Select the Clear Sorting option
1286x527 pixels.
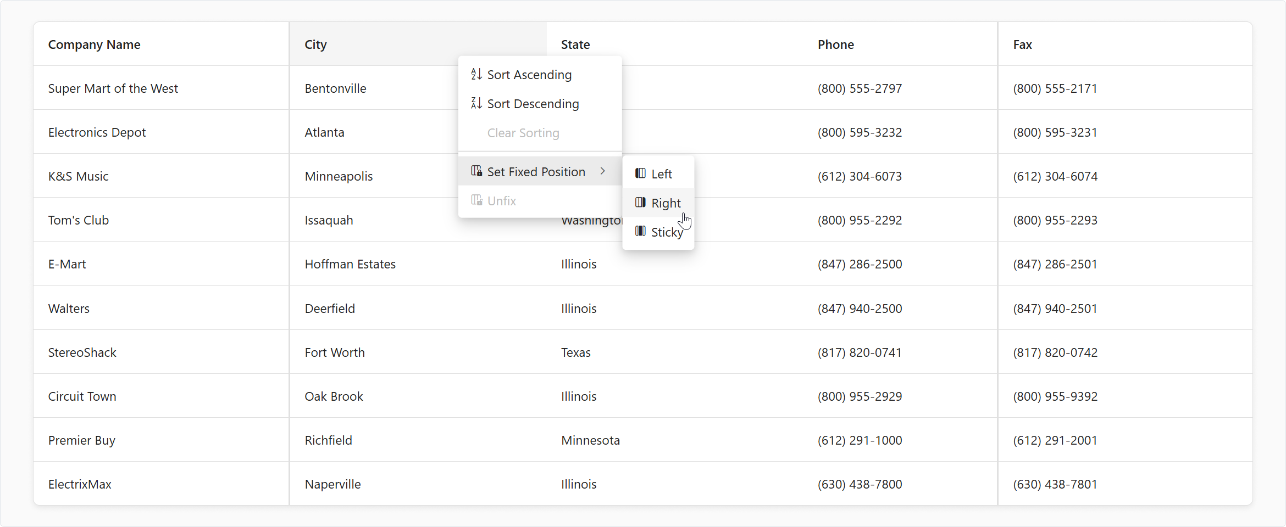tap(523, 132)
